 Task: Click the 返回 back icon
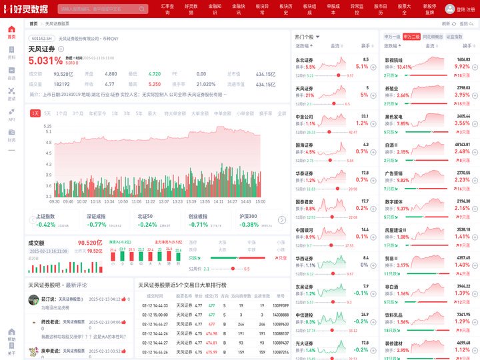[471, 23]
